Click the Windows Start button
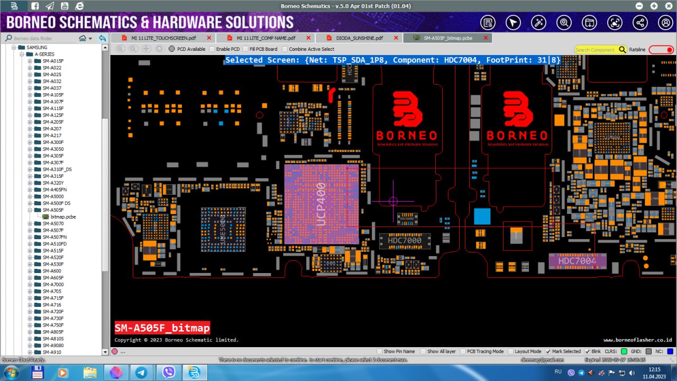677x381 pixels. [11, 373]
